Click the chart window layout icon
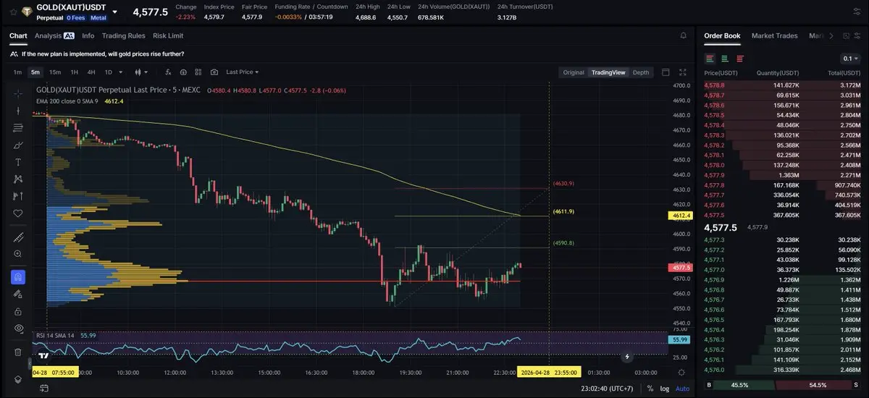The width and height of the screenshot is (869, 398). point(666,72)
